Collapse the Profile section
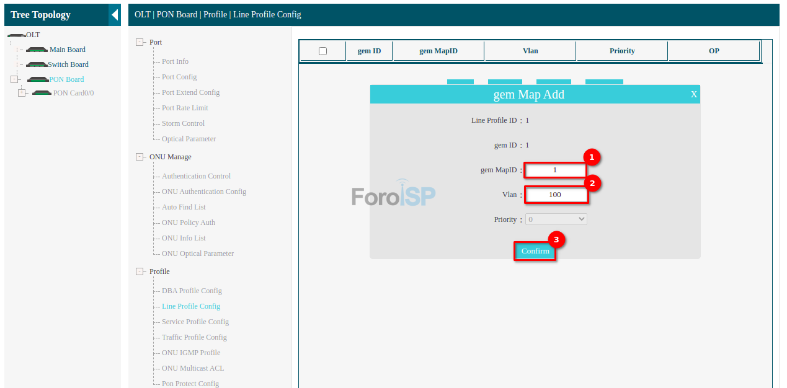The height and width of the screenshot is (388, 787). pos(140,271)
